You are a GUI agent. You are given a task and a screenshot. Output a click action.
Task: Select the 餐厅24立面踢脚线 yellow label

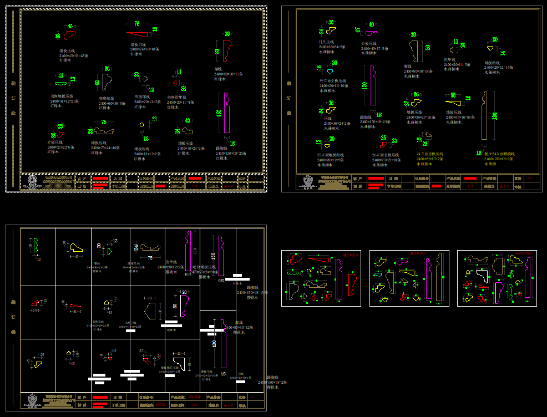pos(499,154)
